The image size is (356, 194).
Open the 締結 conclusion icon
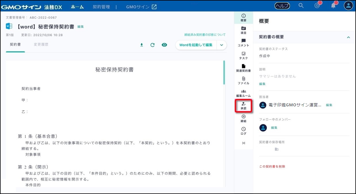[244, 118]
